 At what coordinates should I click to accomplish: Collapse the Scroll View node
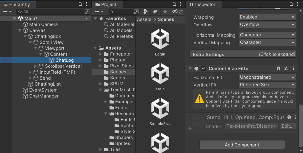[x=30, y=42]
